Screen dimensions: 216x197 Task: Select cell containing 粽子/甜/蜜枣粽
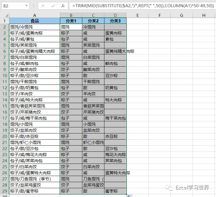pos(35,191)
